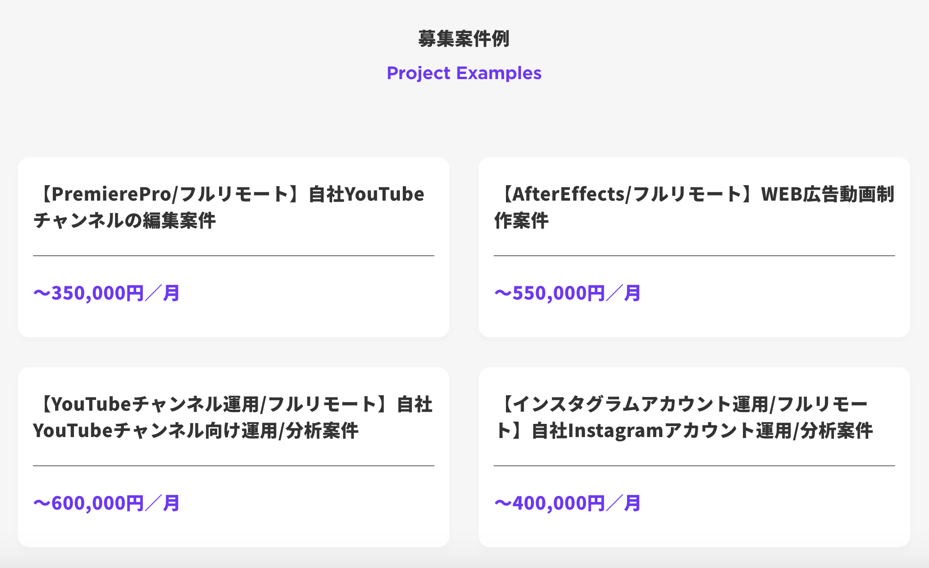
Task: Click 自社Instagramアカウント運用/分析案件 title line
Action: click(x=702, y=430)
